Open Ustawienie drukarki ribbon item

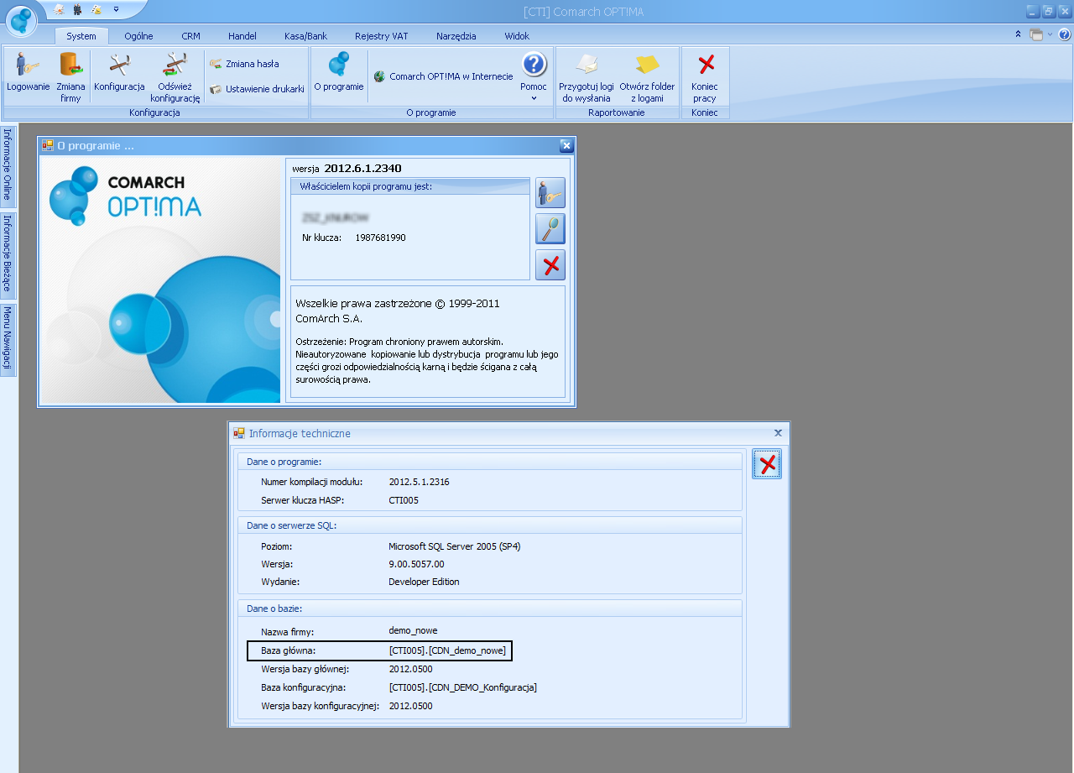click(257, 89)
